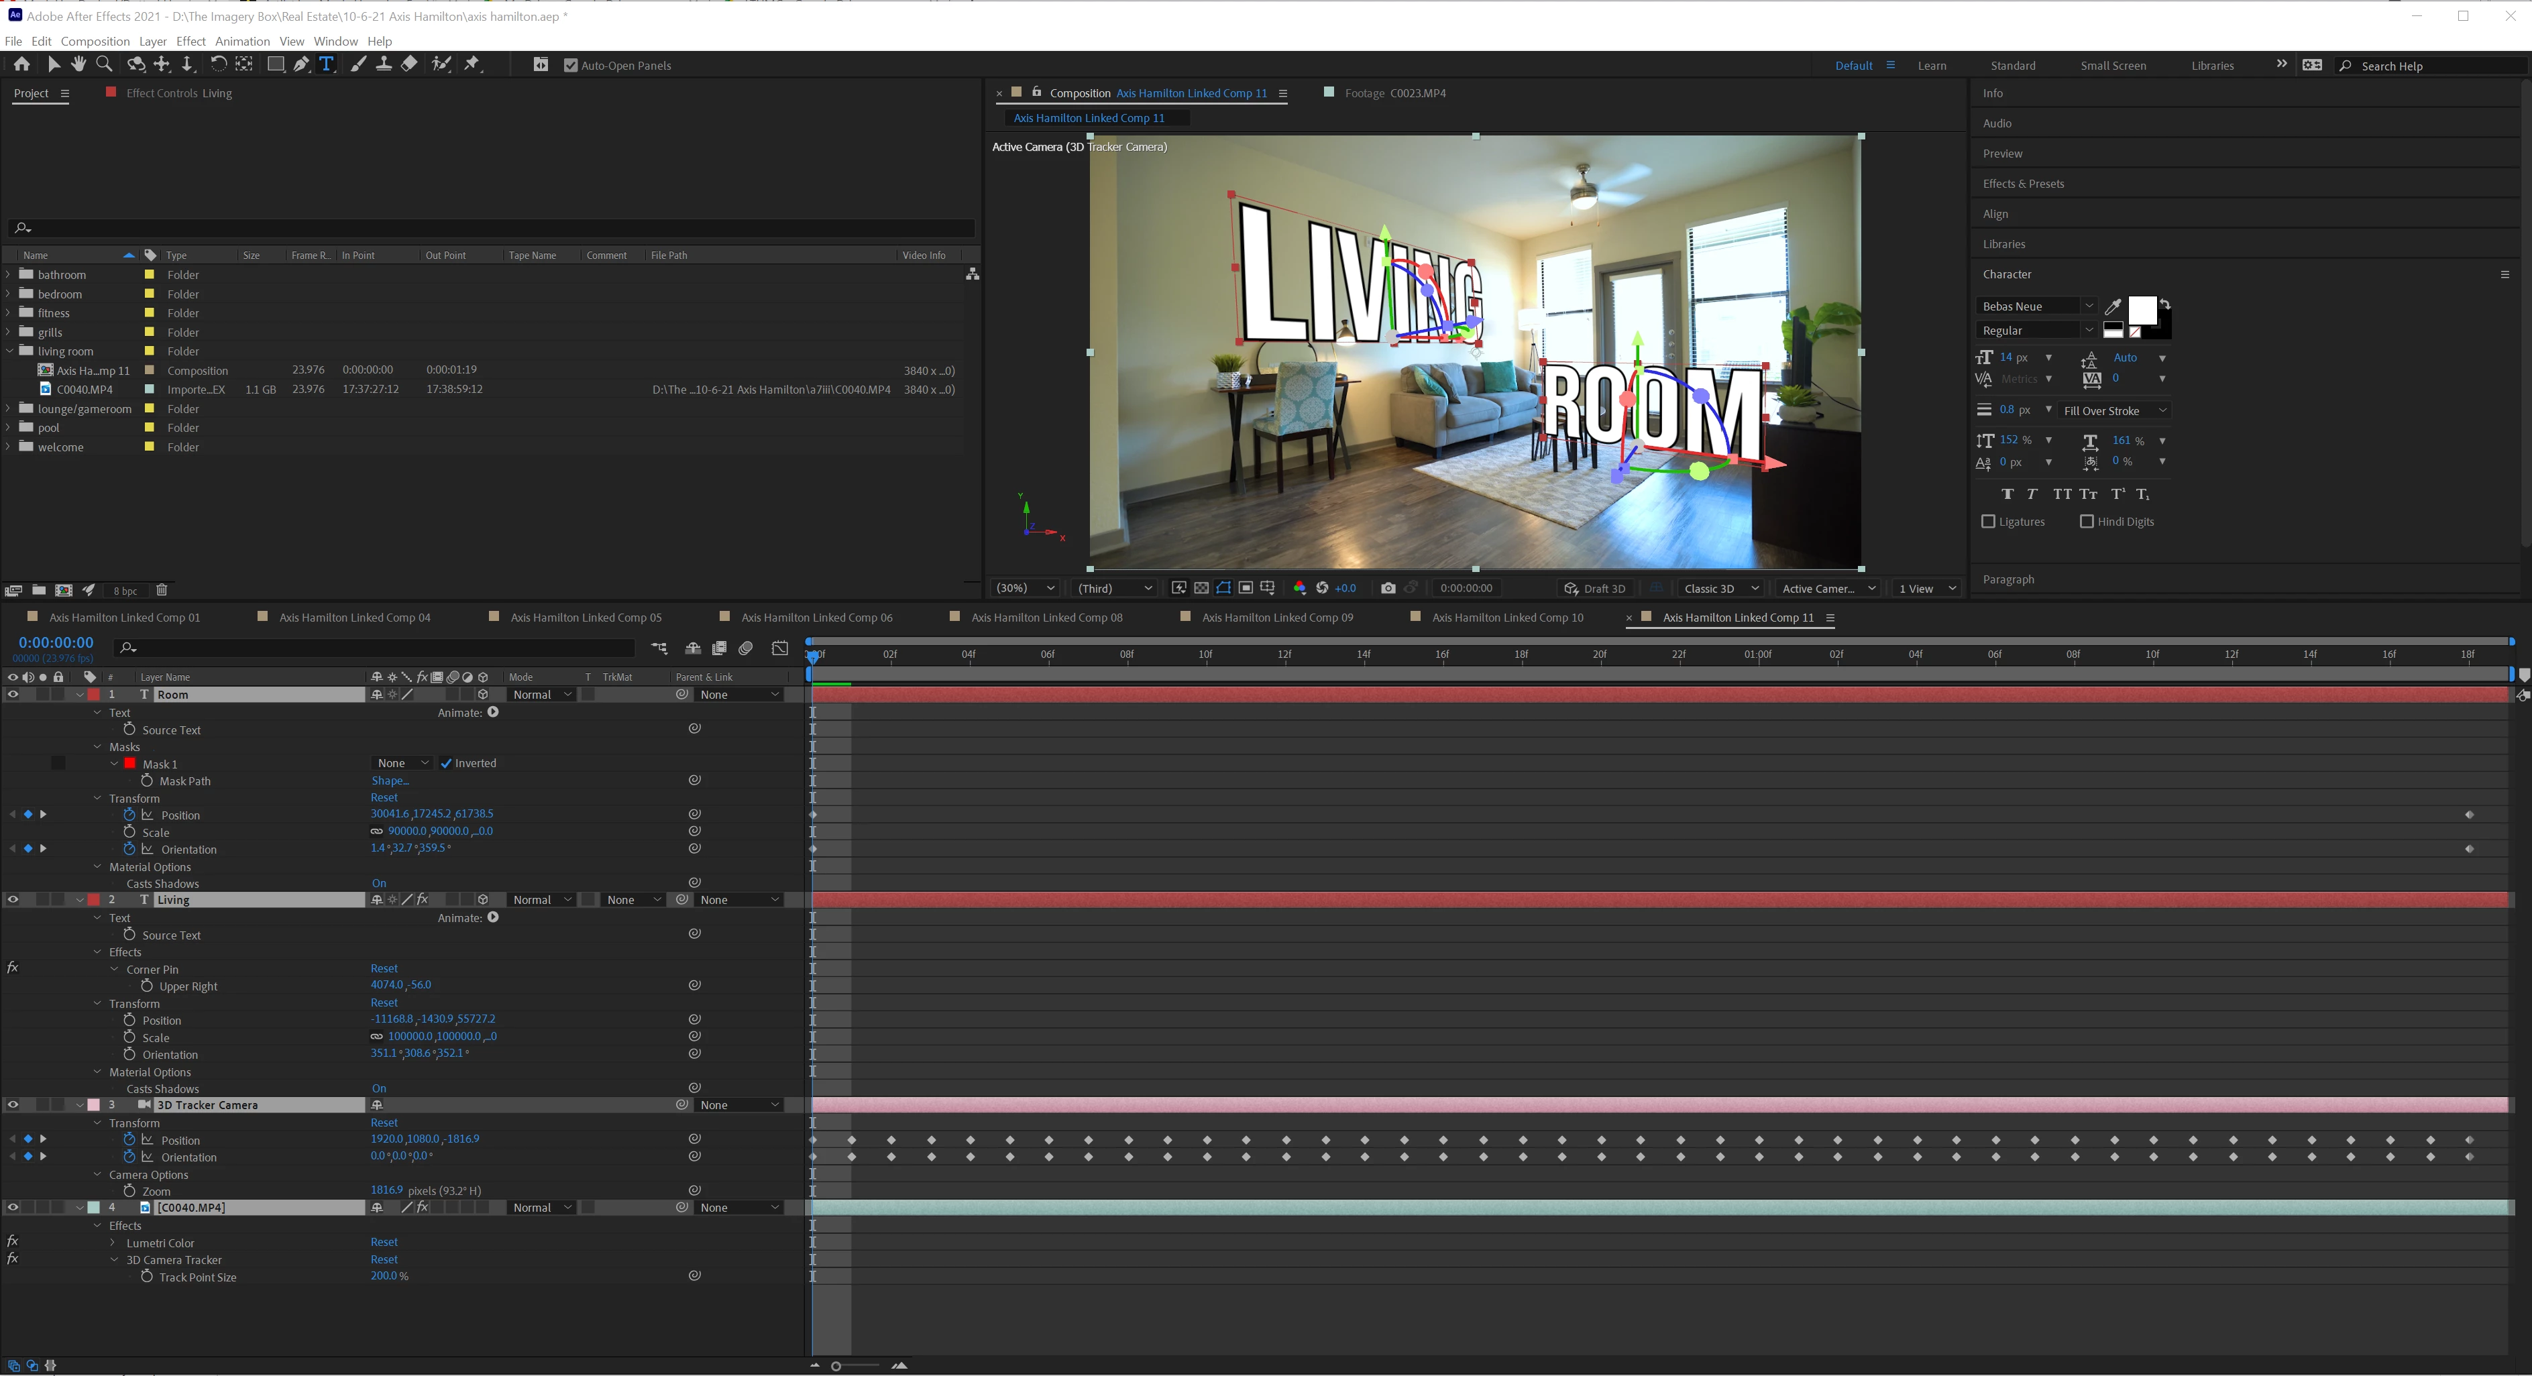
Task: Open the Classic 3D renderer dropdown
Action: coord(1720,589)
